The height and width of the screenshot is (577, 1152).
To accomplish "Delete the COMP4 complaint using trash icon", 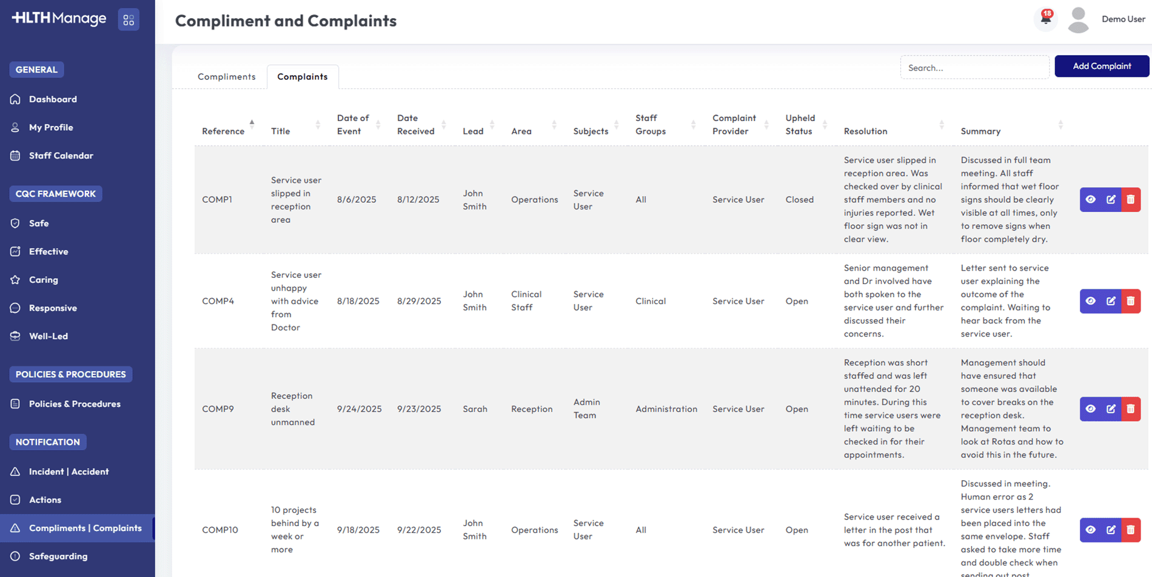I will coord(1131,301).
